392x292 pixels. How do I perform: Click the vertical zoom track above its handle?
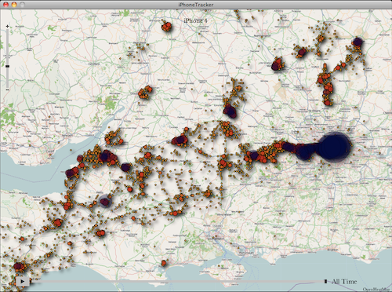point(7,46)
